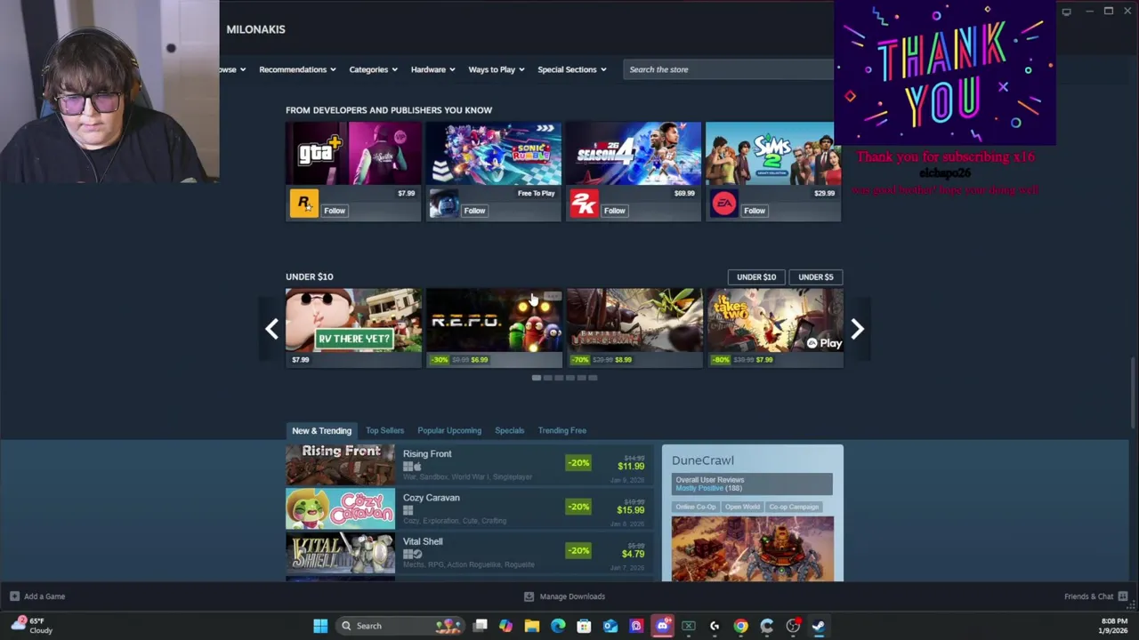Click the Search the store field
The width and height of the screenshot is (1139, 640).
click(x=728, y=69)
